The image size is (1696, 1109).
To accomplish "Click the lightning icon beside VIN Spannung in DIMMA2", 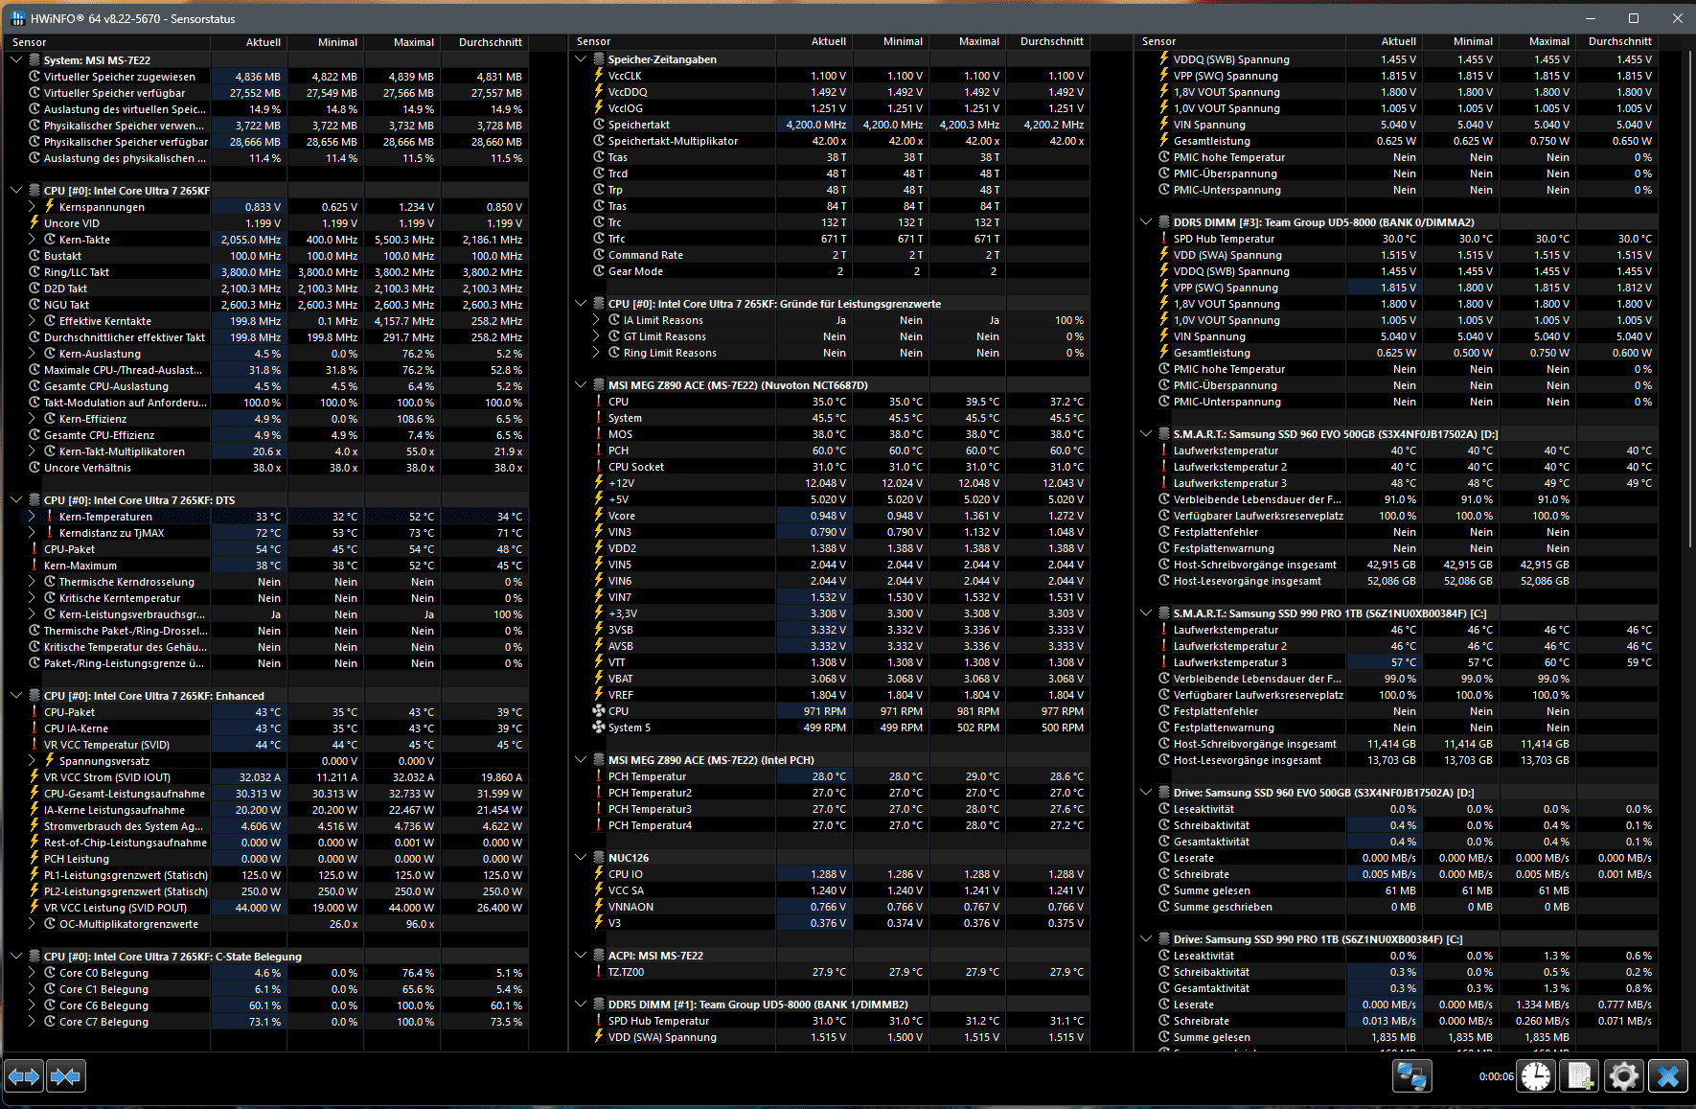I will point(1164,336).
